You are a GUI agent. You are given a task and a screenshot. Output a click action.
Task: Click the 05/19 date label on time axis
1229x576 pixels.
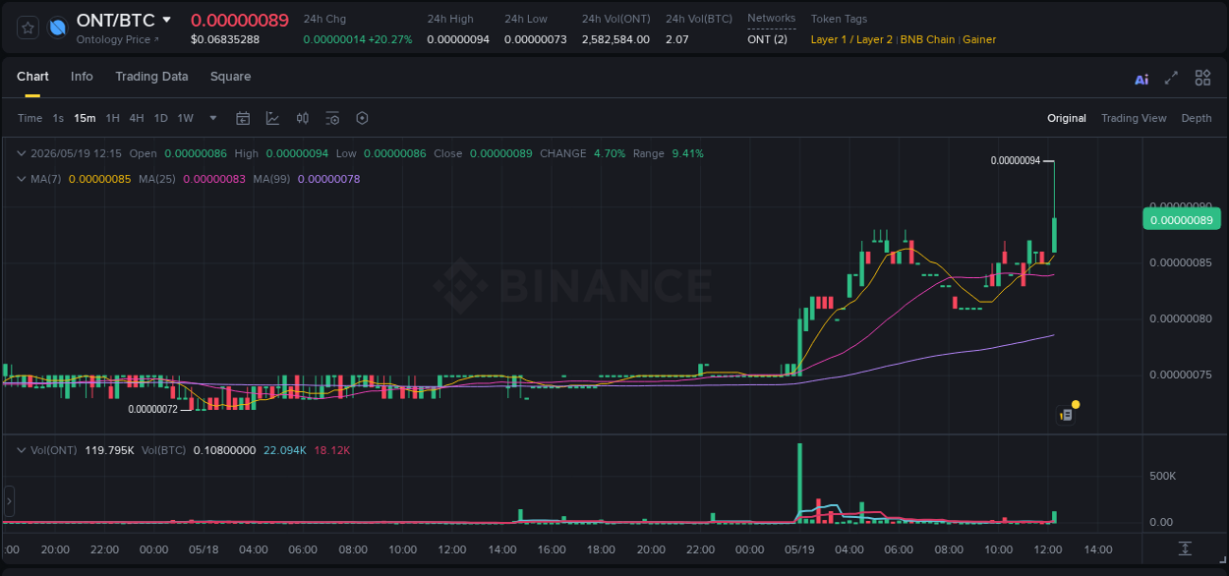point(799,549)
